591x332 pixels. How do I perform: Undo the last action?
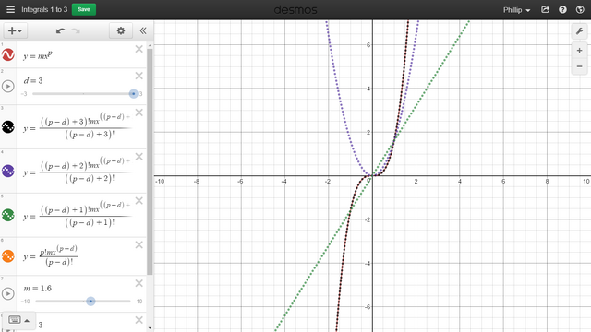click(x=61, y=30)
